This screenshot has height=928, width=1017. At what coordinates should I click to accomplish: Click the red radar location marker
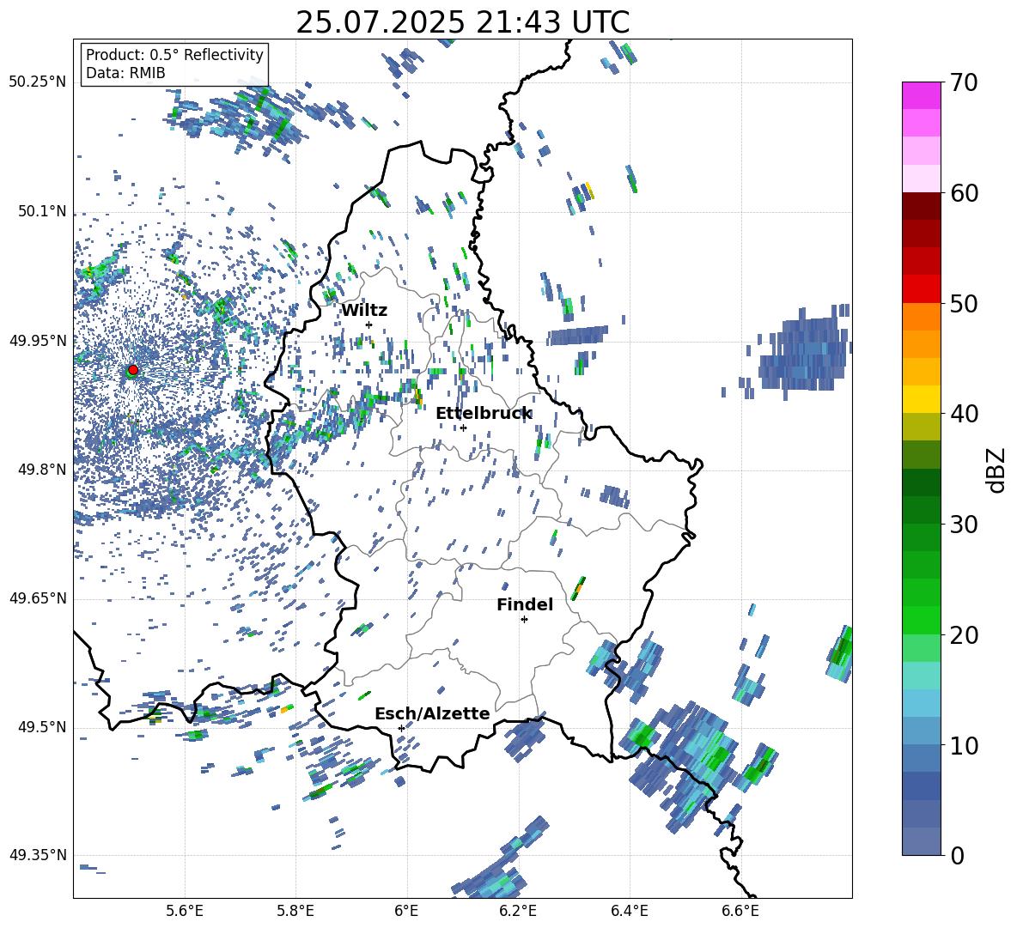pyautogui.click(x=133, y=369)
